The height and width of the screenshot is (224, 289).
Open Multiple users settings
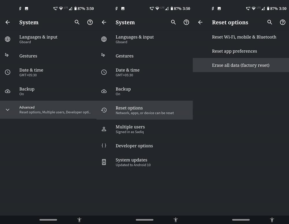pyautogui.click(x=145, y=129)
